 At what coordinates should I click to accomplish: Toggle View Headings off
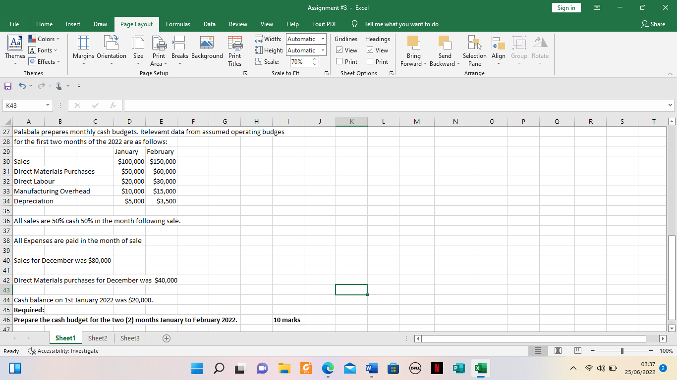(x=370, y=50)
